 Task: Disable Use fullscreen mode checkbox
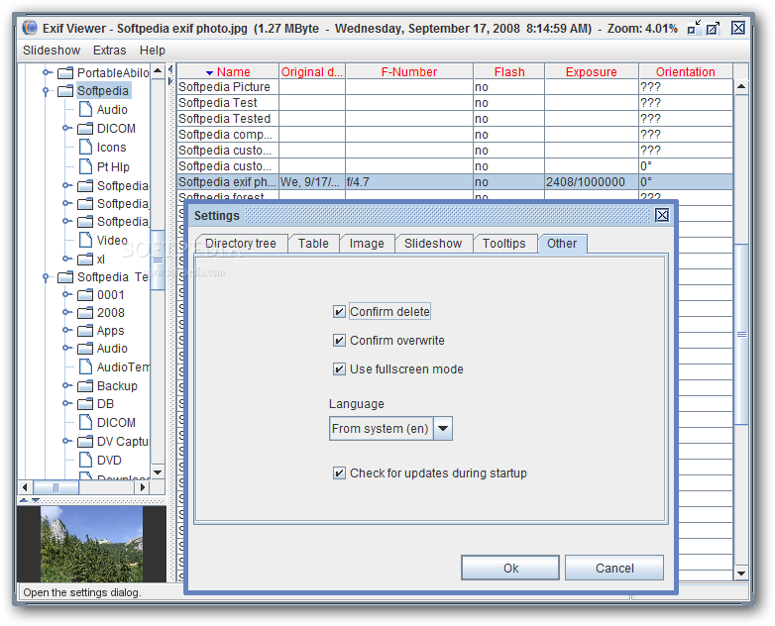tap(339, 369)
